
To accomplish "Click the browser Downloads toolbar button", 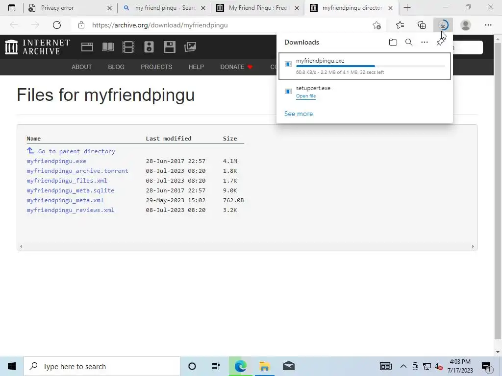I will pyautogui.click(x=443, y=25).
